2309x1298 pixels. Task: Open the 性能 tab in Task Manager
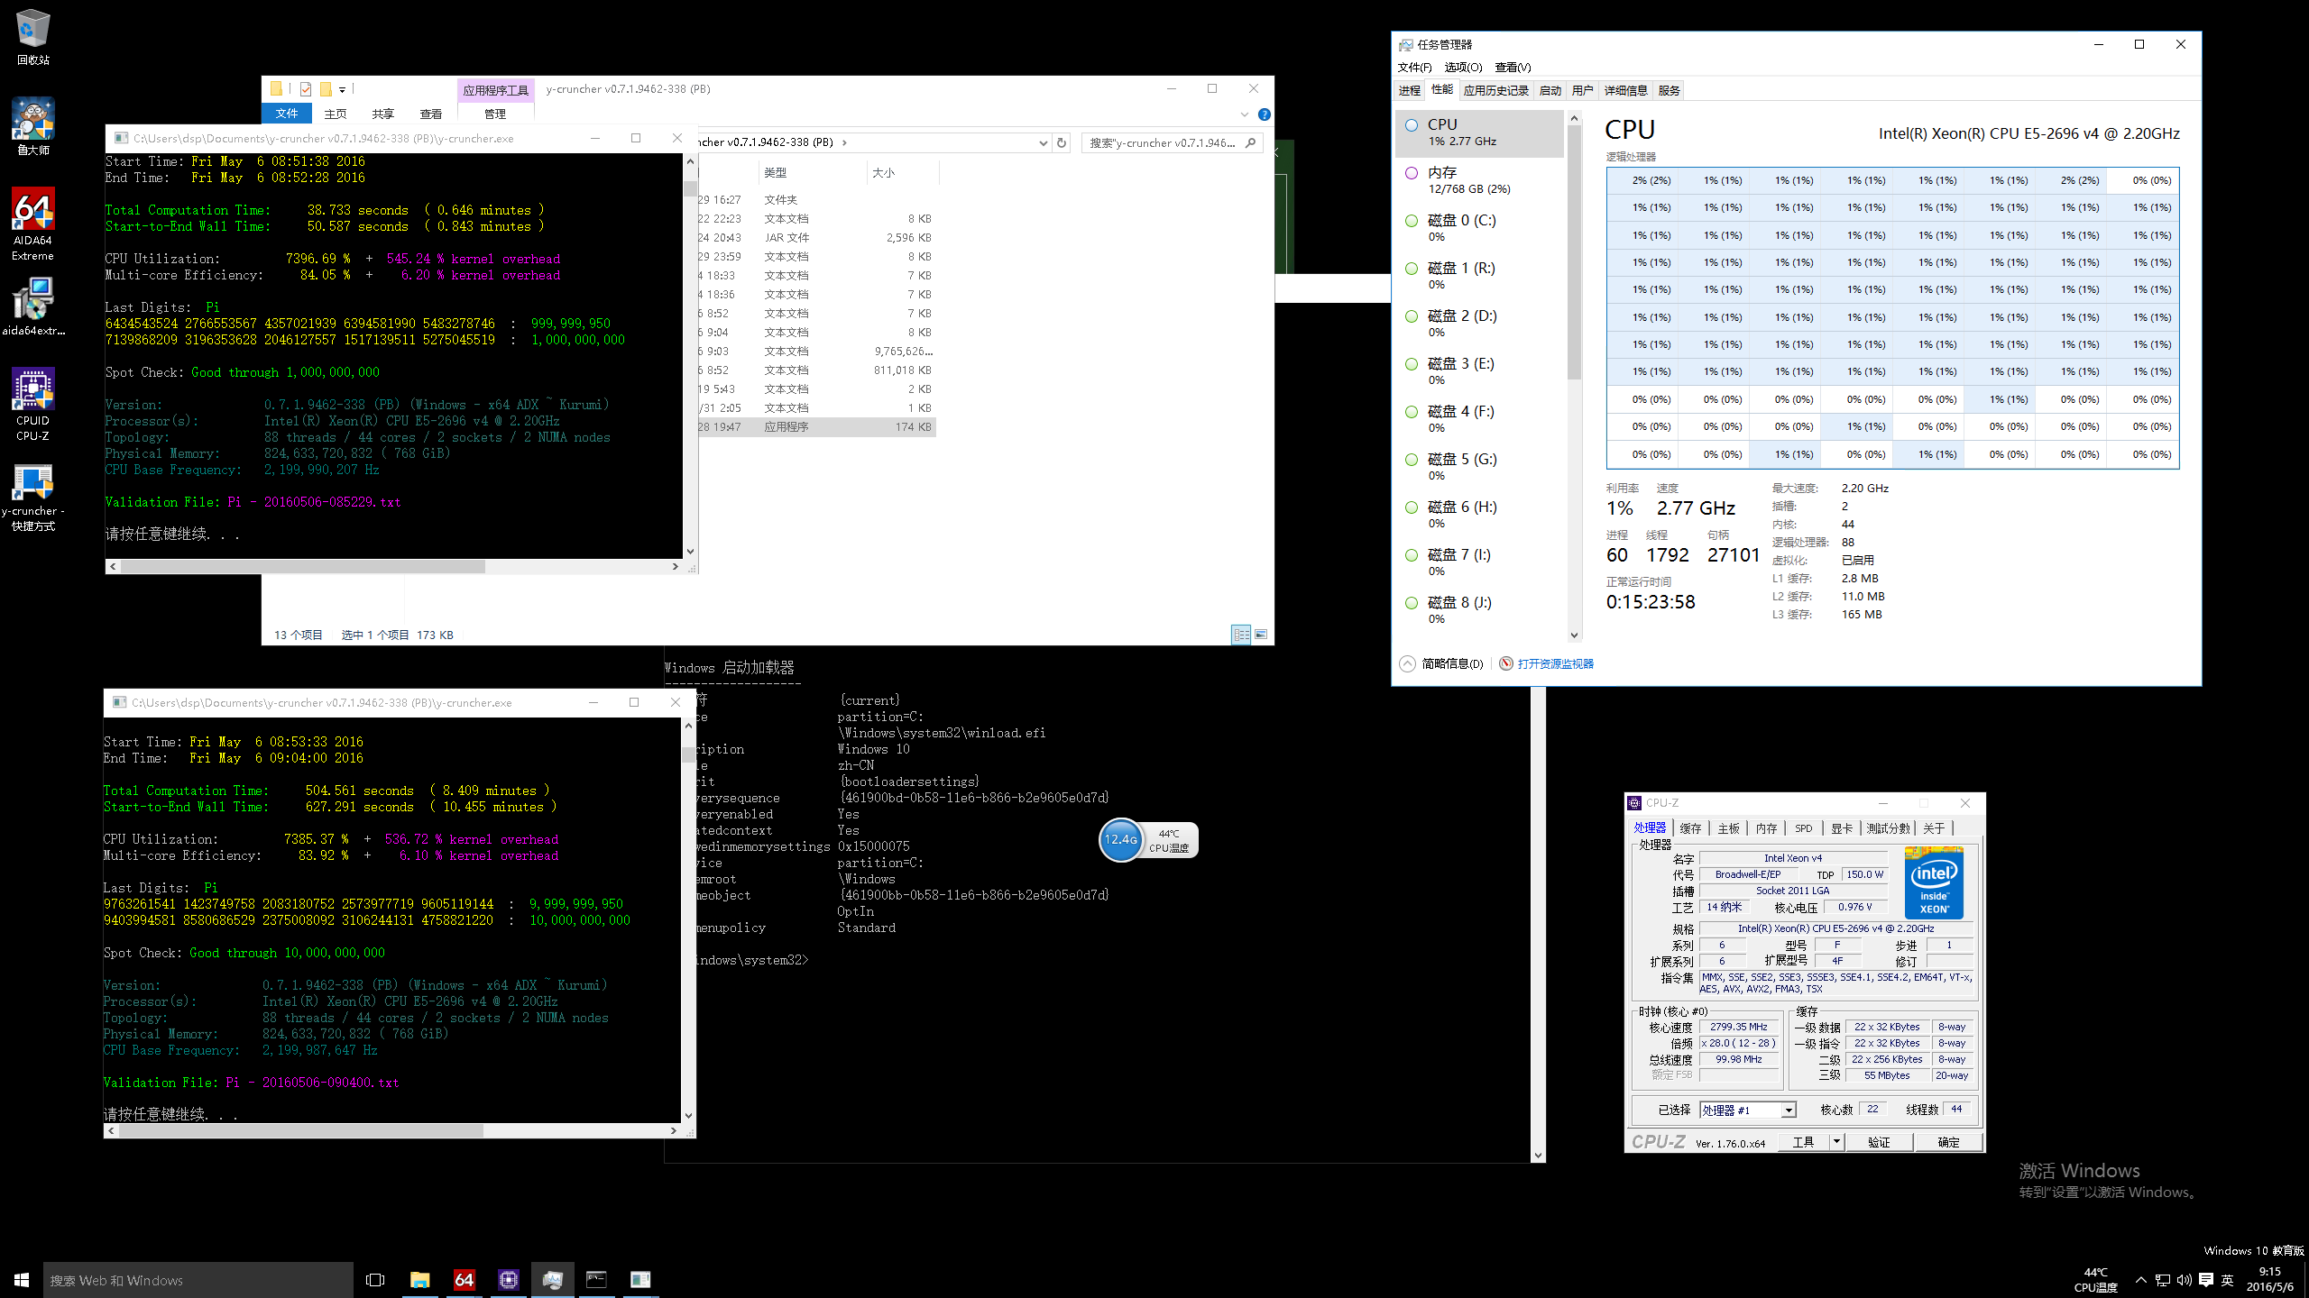tap(1442, 89)
